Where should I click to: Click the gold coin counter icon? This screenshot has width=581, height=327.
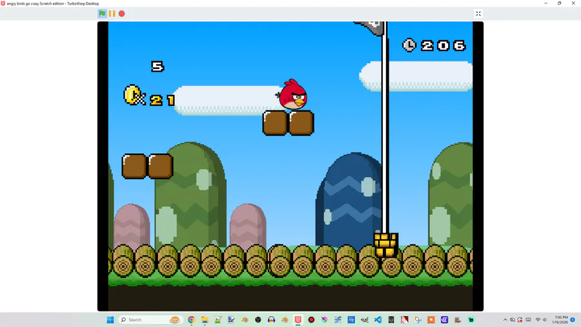click(x=133, y=95)
